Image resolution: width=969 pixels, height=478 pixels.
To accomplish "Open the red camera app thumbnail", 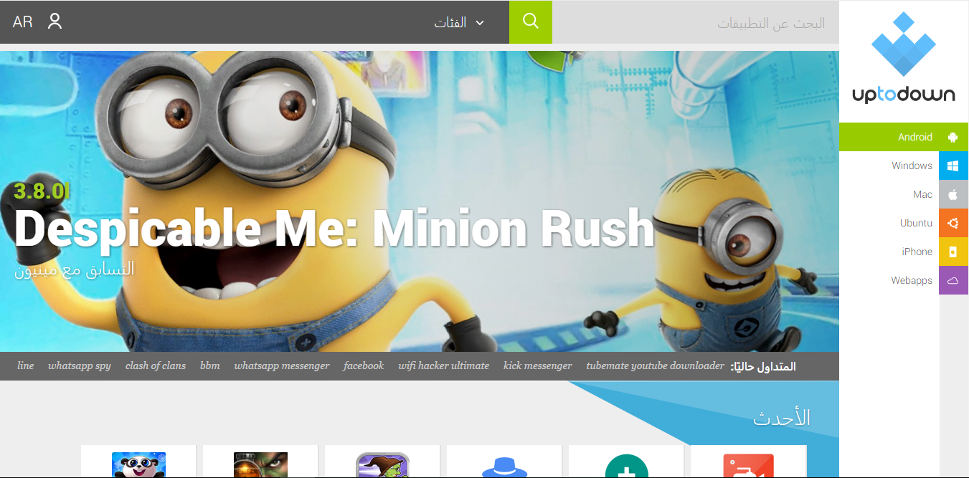I will click(x=748, y=465).
